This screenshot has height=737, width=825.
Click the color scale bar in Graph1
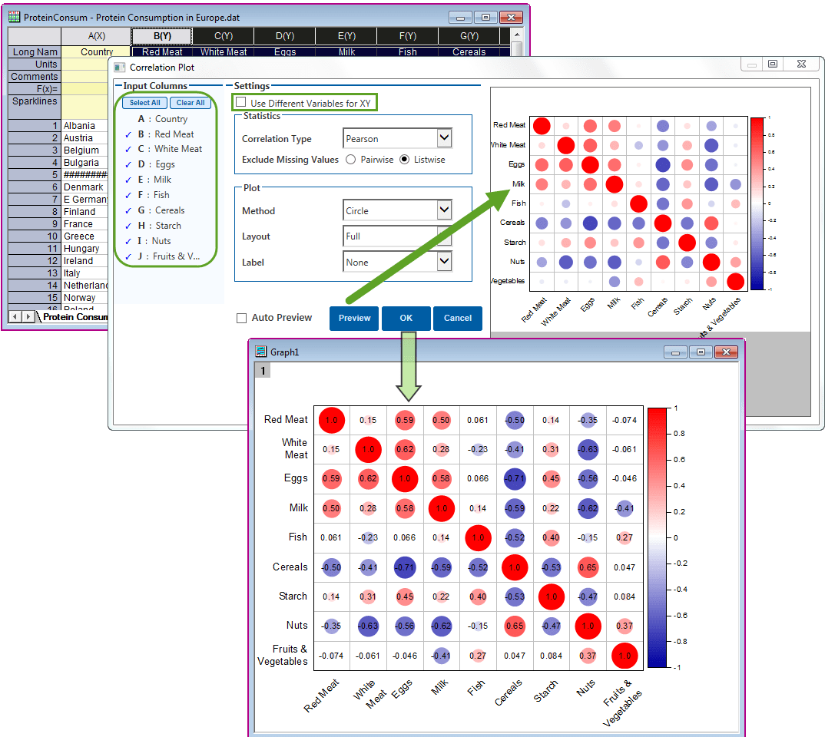tap(661, 537)
